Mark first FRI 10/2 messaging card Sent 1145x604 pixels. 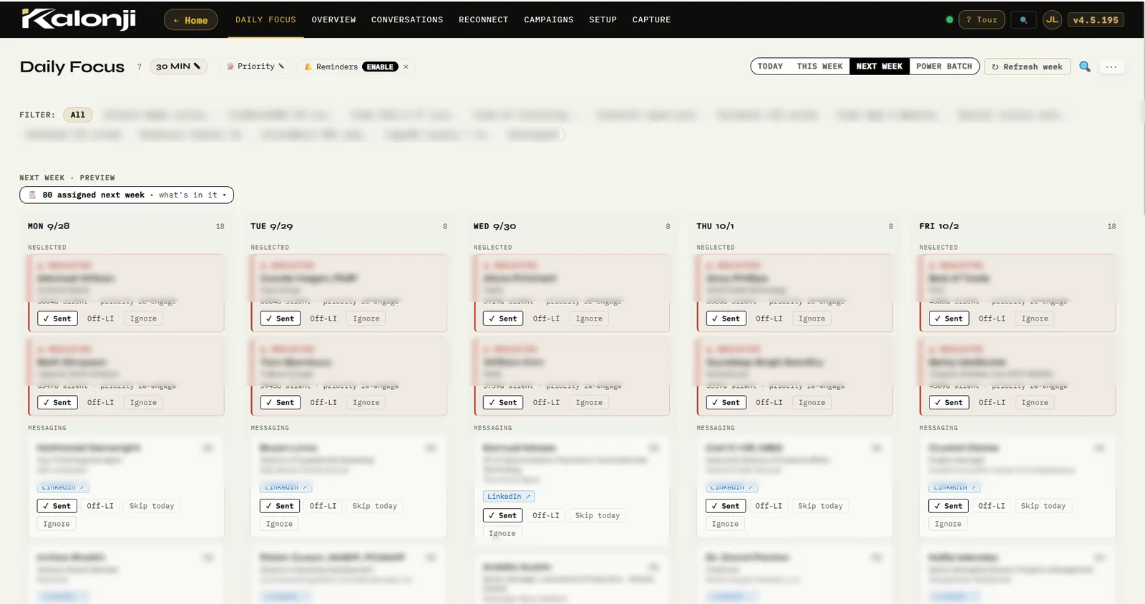pyautogui.click(x=949, y=506)
